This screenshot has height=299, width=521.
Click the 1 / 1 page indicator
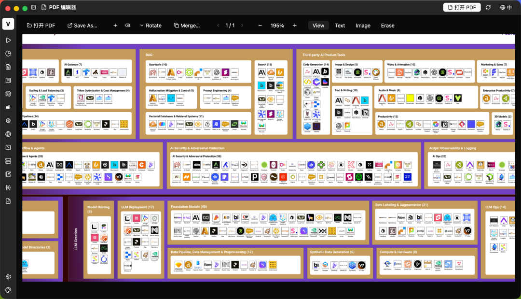coord(230,25)
